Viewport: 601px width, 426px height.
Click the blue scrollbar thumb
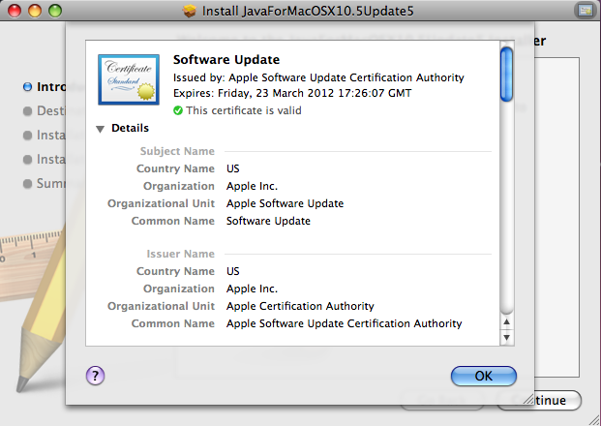(x=507, y=74)
